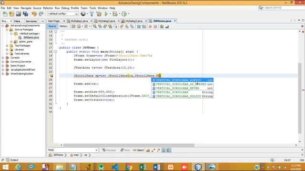
Task: Expand the Test Packages node
Action: tap(7, 46)
